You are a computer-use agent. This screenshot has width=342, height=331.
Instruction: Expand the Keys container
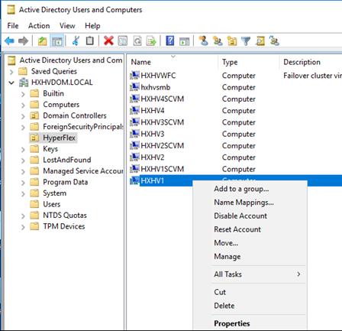pos(23,149)
